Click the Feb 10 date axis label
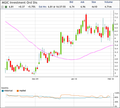Viewport: 120px width, 108px height. click(111, 79)
